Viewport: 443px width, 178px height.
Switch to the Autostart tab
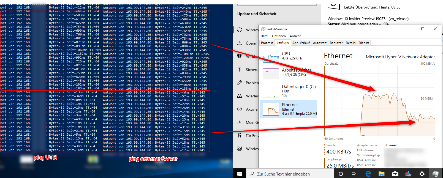click(x=320, y=43)
